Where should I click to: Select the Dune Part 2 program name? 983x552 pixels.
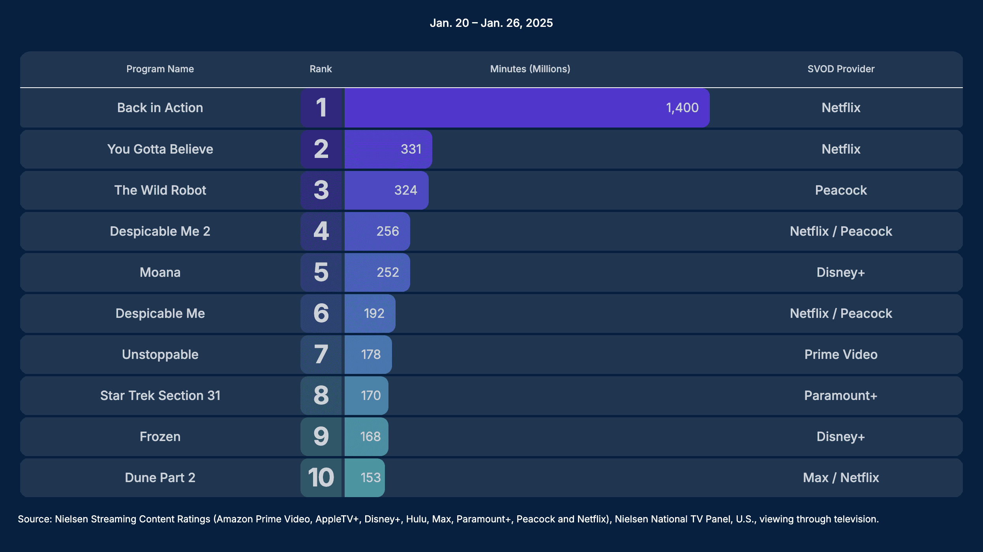coord(160,478)
